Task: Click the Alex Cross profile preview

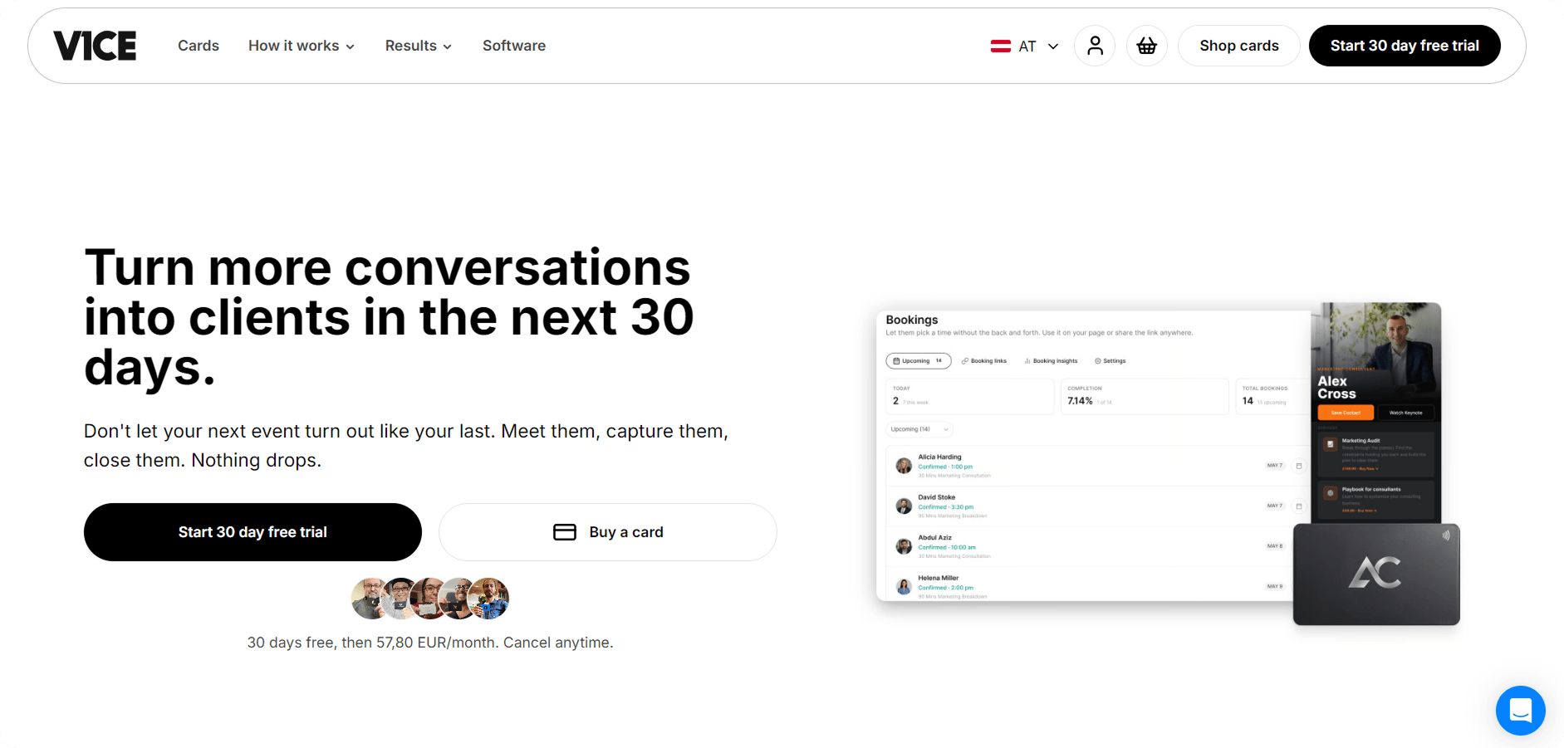Action: coord(1376,413)
